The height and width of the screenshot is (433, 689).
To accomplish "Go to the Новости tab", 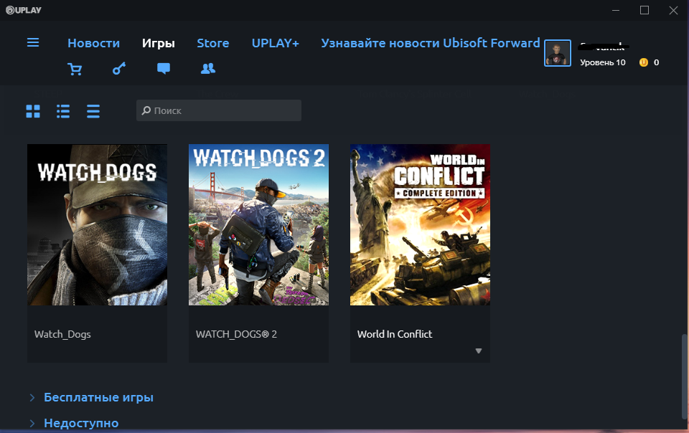I will coord(93,43).
